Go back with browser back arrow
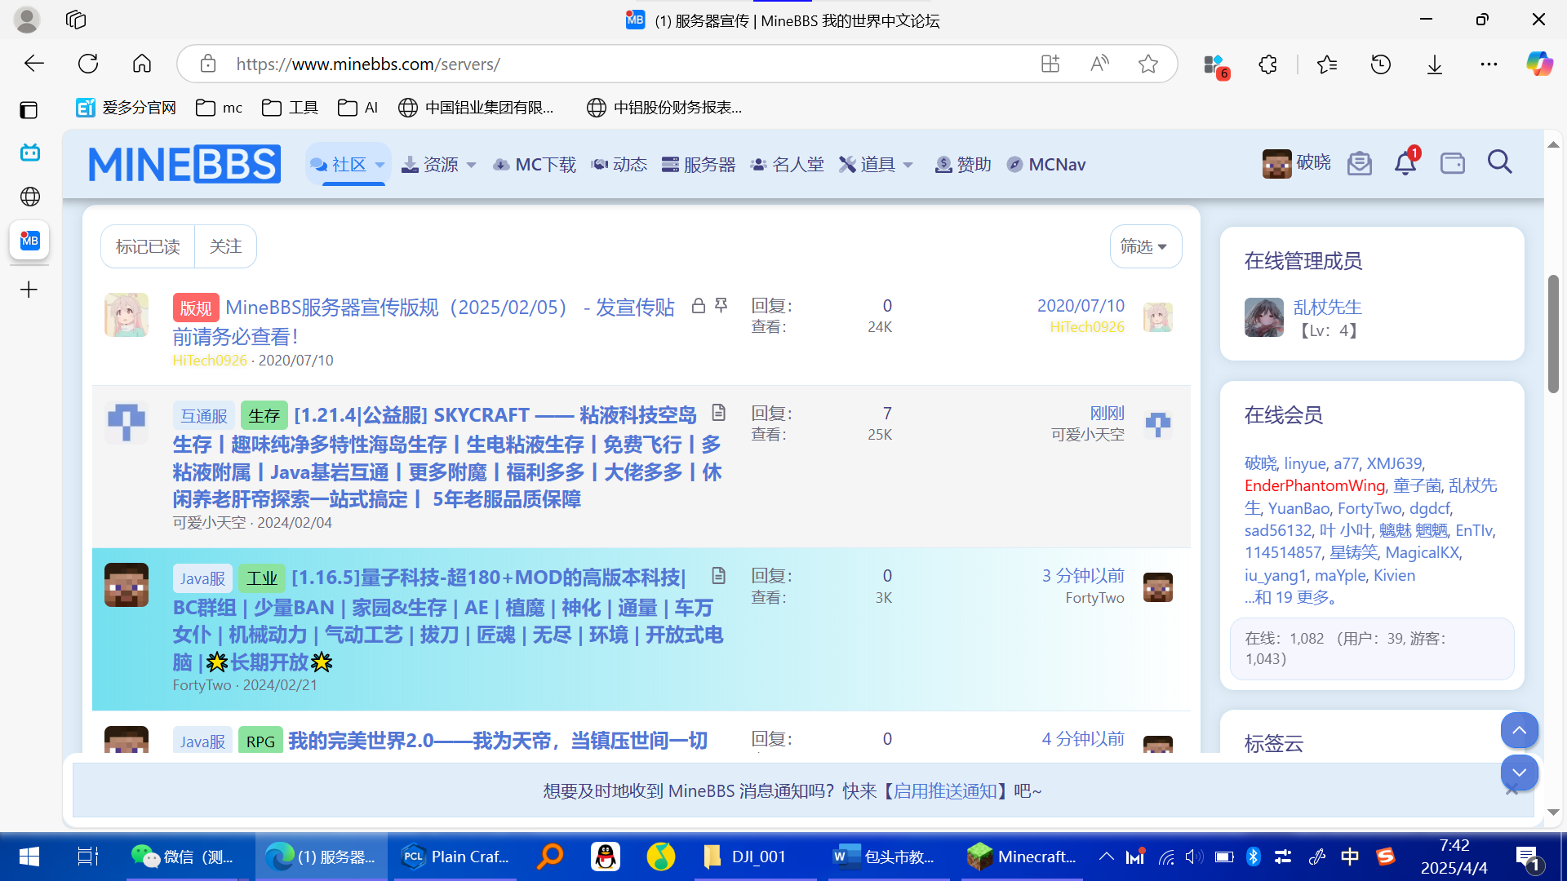 [x=33, y=64]
